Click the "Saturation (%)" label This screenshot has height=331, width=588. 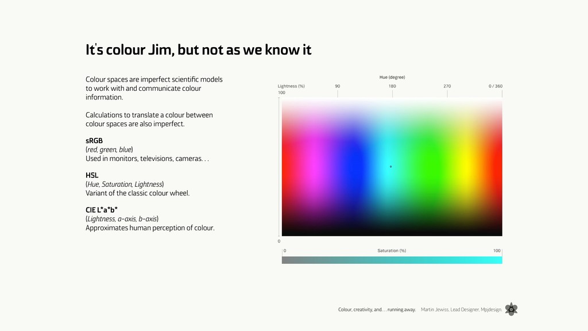pos(392,251)
